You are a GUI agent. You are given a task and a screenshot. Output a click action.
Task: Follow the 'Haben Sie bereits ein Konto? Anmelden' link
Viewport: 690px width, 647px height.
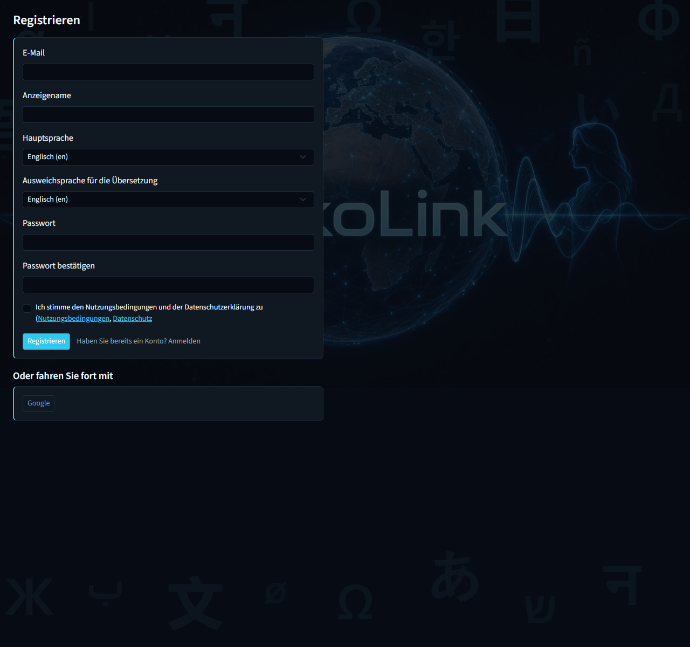139,341
